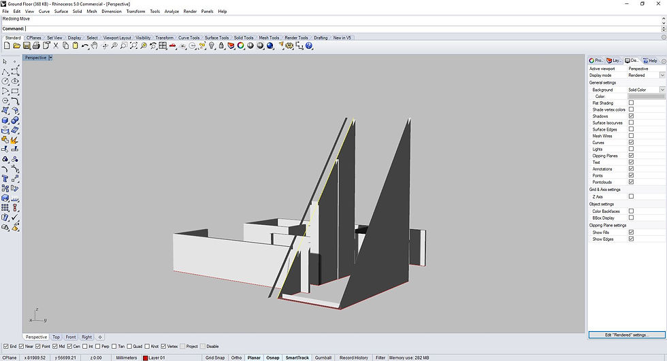The height and width of the screenshot is (361, 667).
Task: Click the Paste clipboard icon
Action: click(76, 46)
